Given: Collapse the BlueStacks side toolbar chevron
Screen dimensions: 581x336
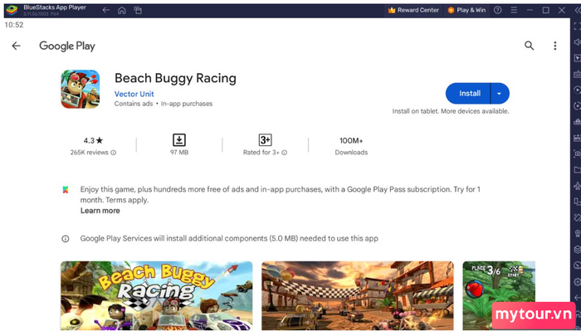Looking at the screenshot, I should tap(577, 11).
